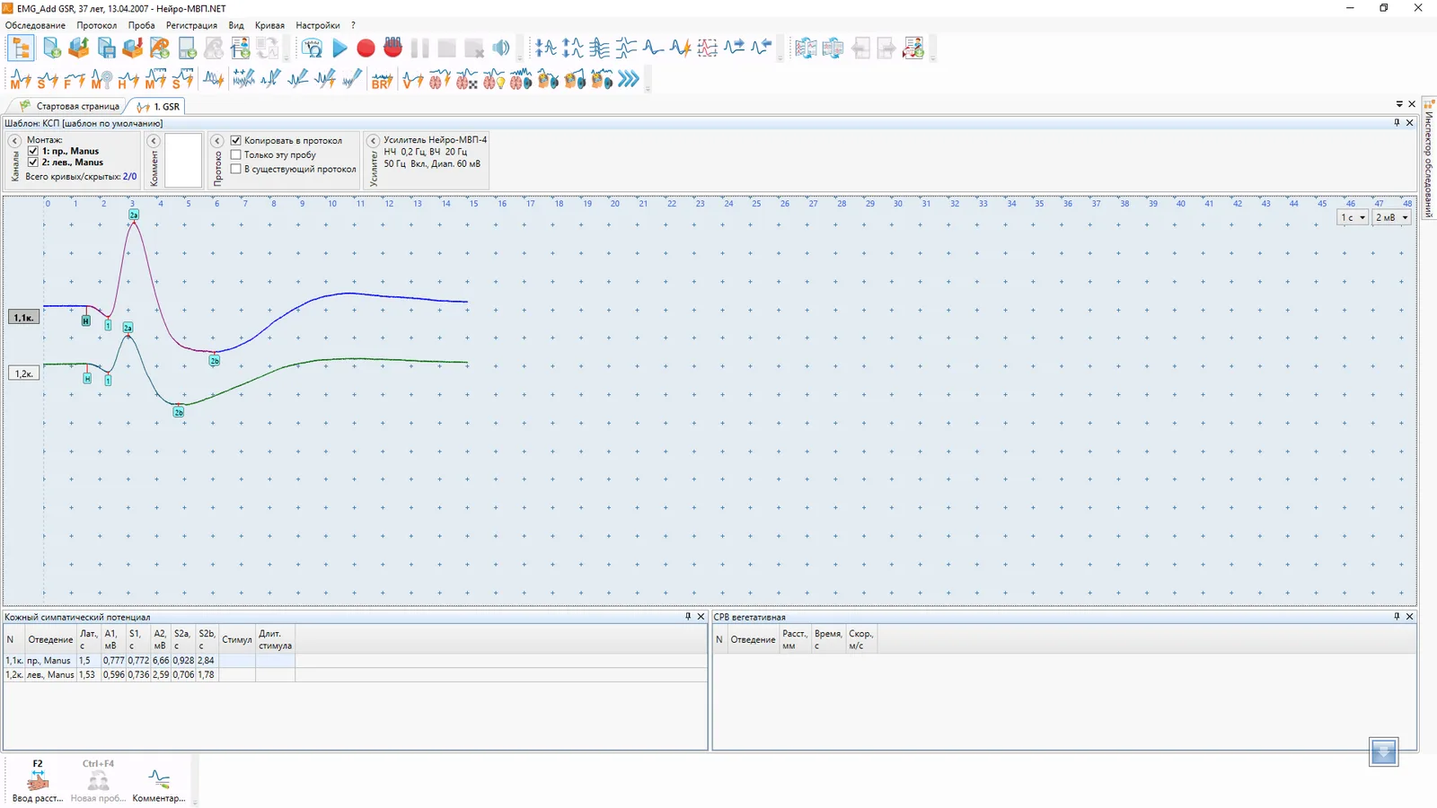This screenshot has height=808, width=1437.
Task: Click the comment text field
Action: pos(183,161)
